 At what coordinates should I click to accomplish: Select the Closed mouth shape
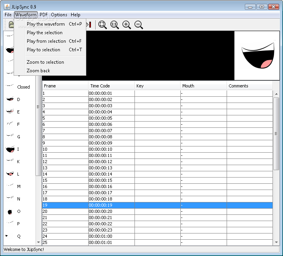tap(18, 87)
